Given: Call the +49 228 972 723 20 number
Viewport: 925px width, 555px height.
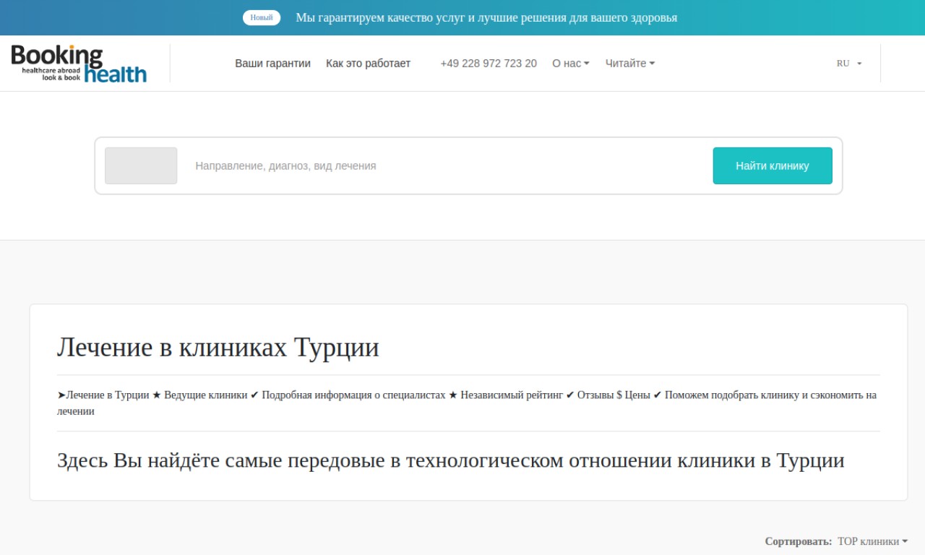Looking at the screenshot, I should pyautogui.click(x=489, y=64).
